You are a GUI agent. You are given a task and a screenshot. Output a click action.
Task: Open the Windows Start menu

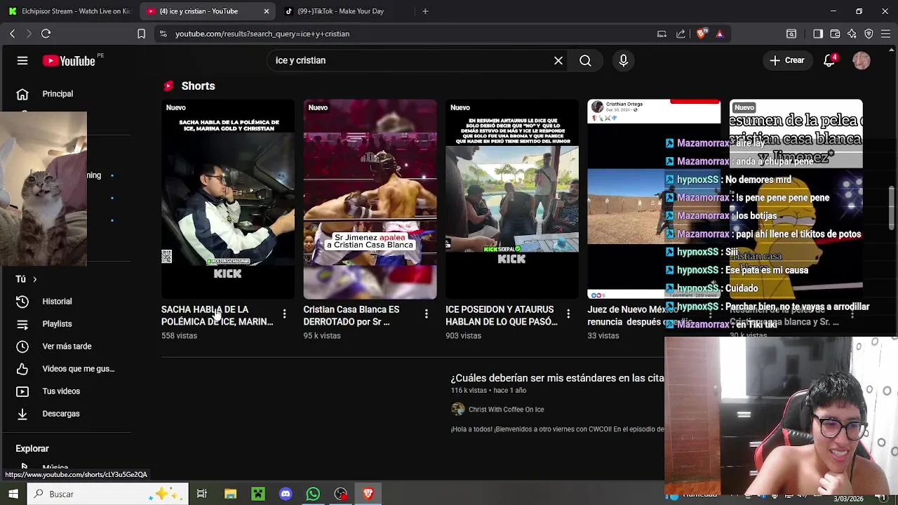[13, 494]
